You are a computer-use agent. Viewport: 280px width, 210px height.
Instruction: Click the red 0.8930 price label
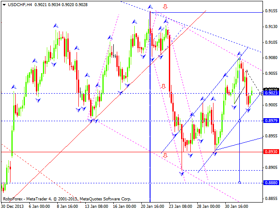(x=271, y=152)
